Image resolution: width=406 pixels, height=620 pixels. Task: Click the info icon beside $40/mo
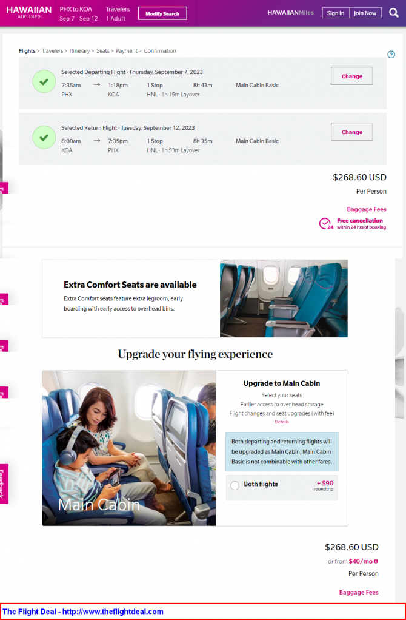[x=376, y=561]
